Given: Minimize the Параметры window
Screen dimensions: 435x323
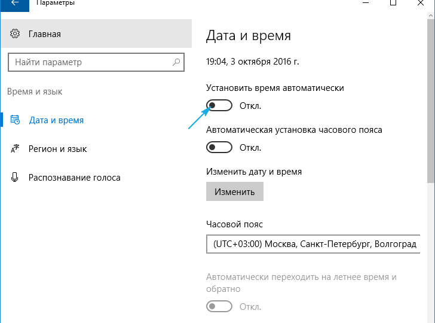Looking at the screenshot, I should 364,4.
